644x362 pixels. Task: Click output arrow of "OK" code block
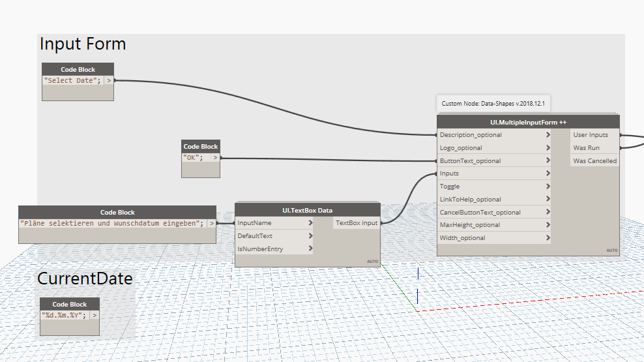(x=215, y=157)
